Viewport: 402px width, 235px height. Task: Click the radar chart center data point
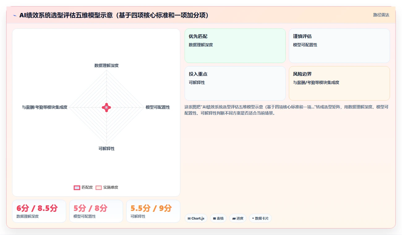coord(106,107)
